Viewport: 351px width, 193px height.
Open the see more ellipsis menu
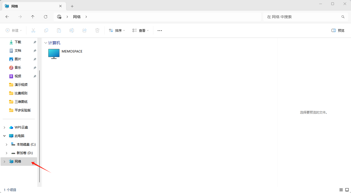tap(160, 30)
